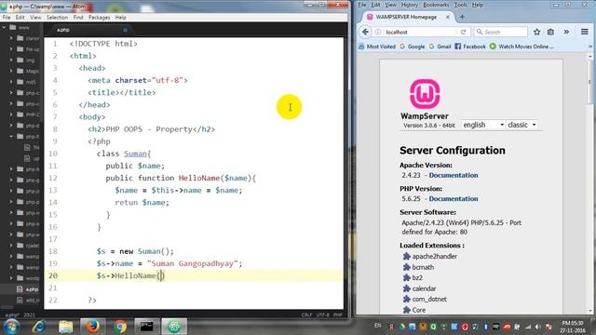Image resolution: width=596 pixels, height=335 pixels.
Task: Open PHP version Documentation link
Action: coord(454,198)
